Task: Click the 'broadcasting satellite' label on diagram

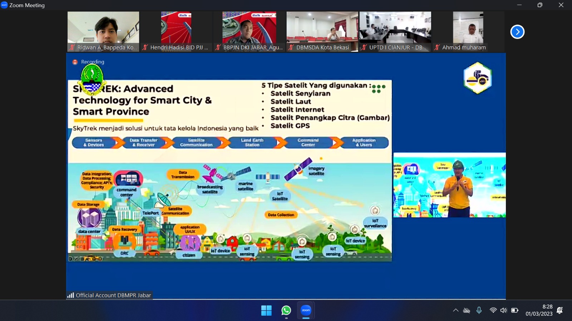Action: coord(210,189)
